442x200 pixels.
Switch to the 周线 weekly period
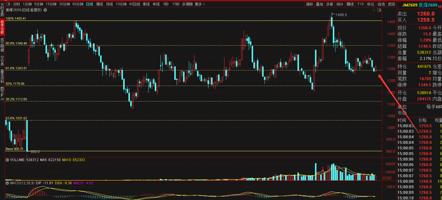(100, 4)
